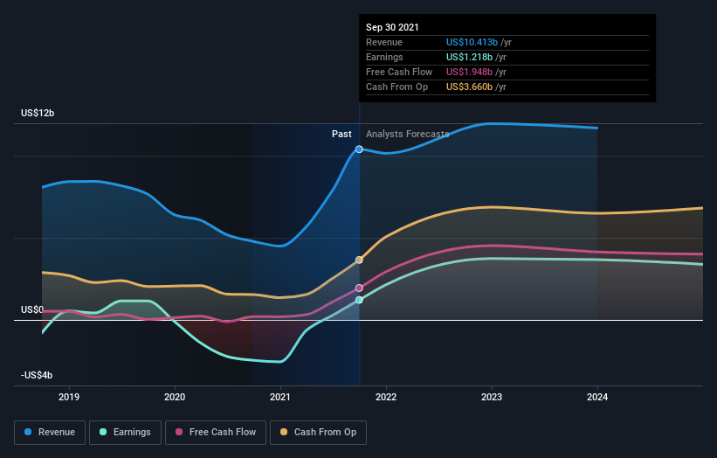Image resolution: width=717 pixels, height=458 pixels.
Task: Click the teal Earnings legend dot
Action: (x=103, y=432)
